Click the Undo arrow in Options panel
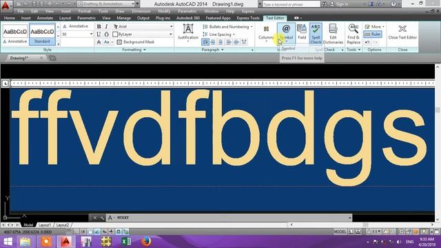Viewport: 441px width, 248px height. [x=367, y=42]
